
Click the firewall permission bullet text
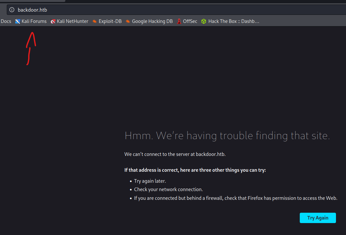[x=236, y=198]
